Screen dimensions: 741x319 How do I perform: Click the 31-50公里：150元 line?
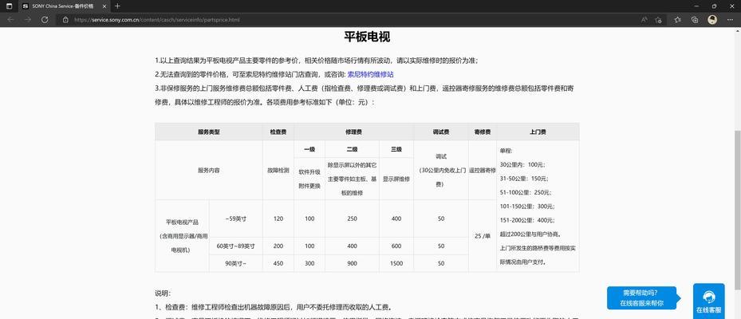pos(524,179)
